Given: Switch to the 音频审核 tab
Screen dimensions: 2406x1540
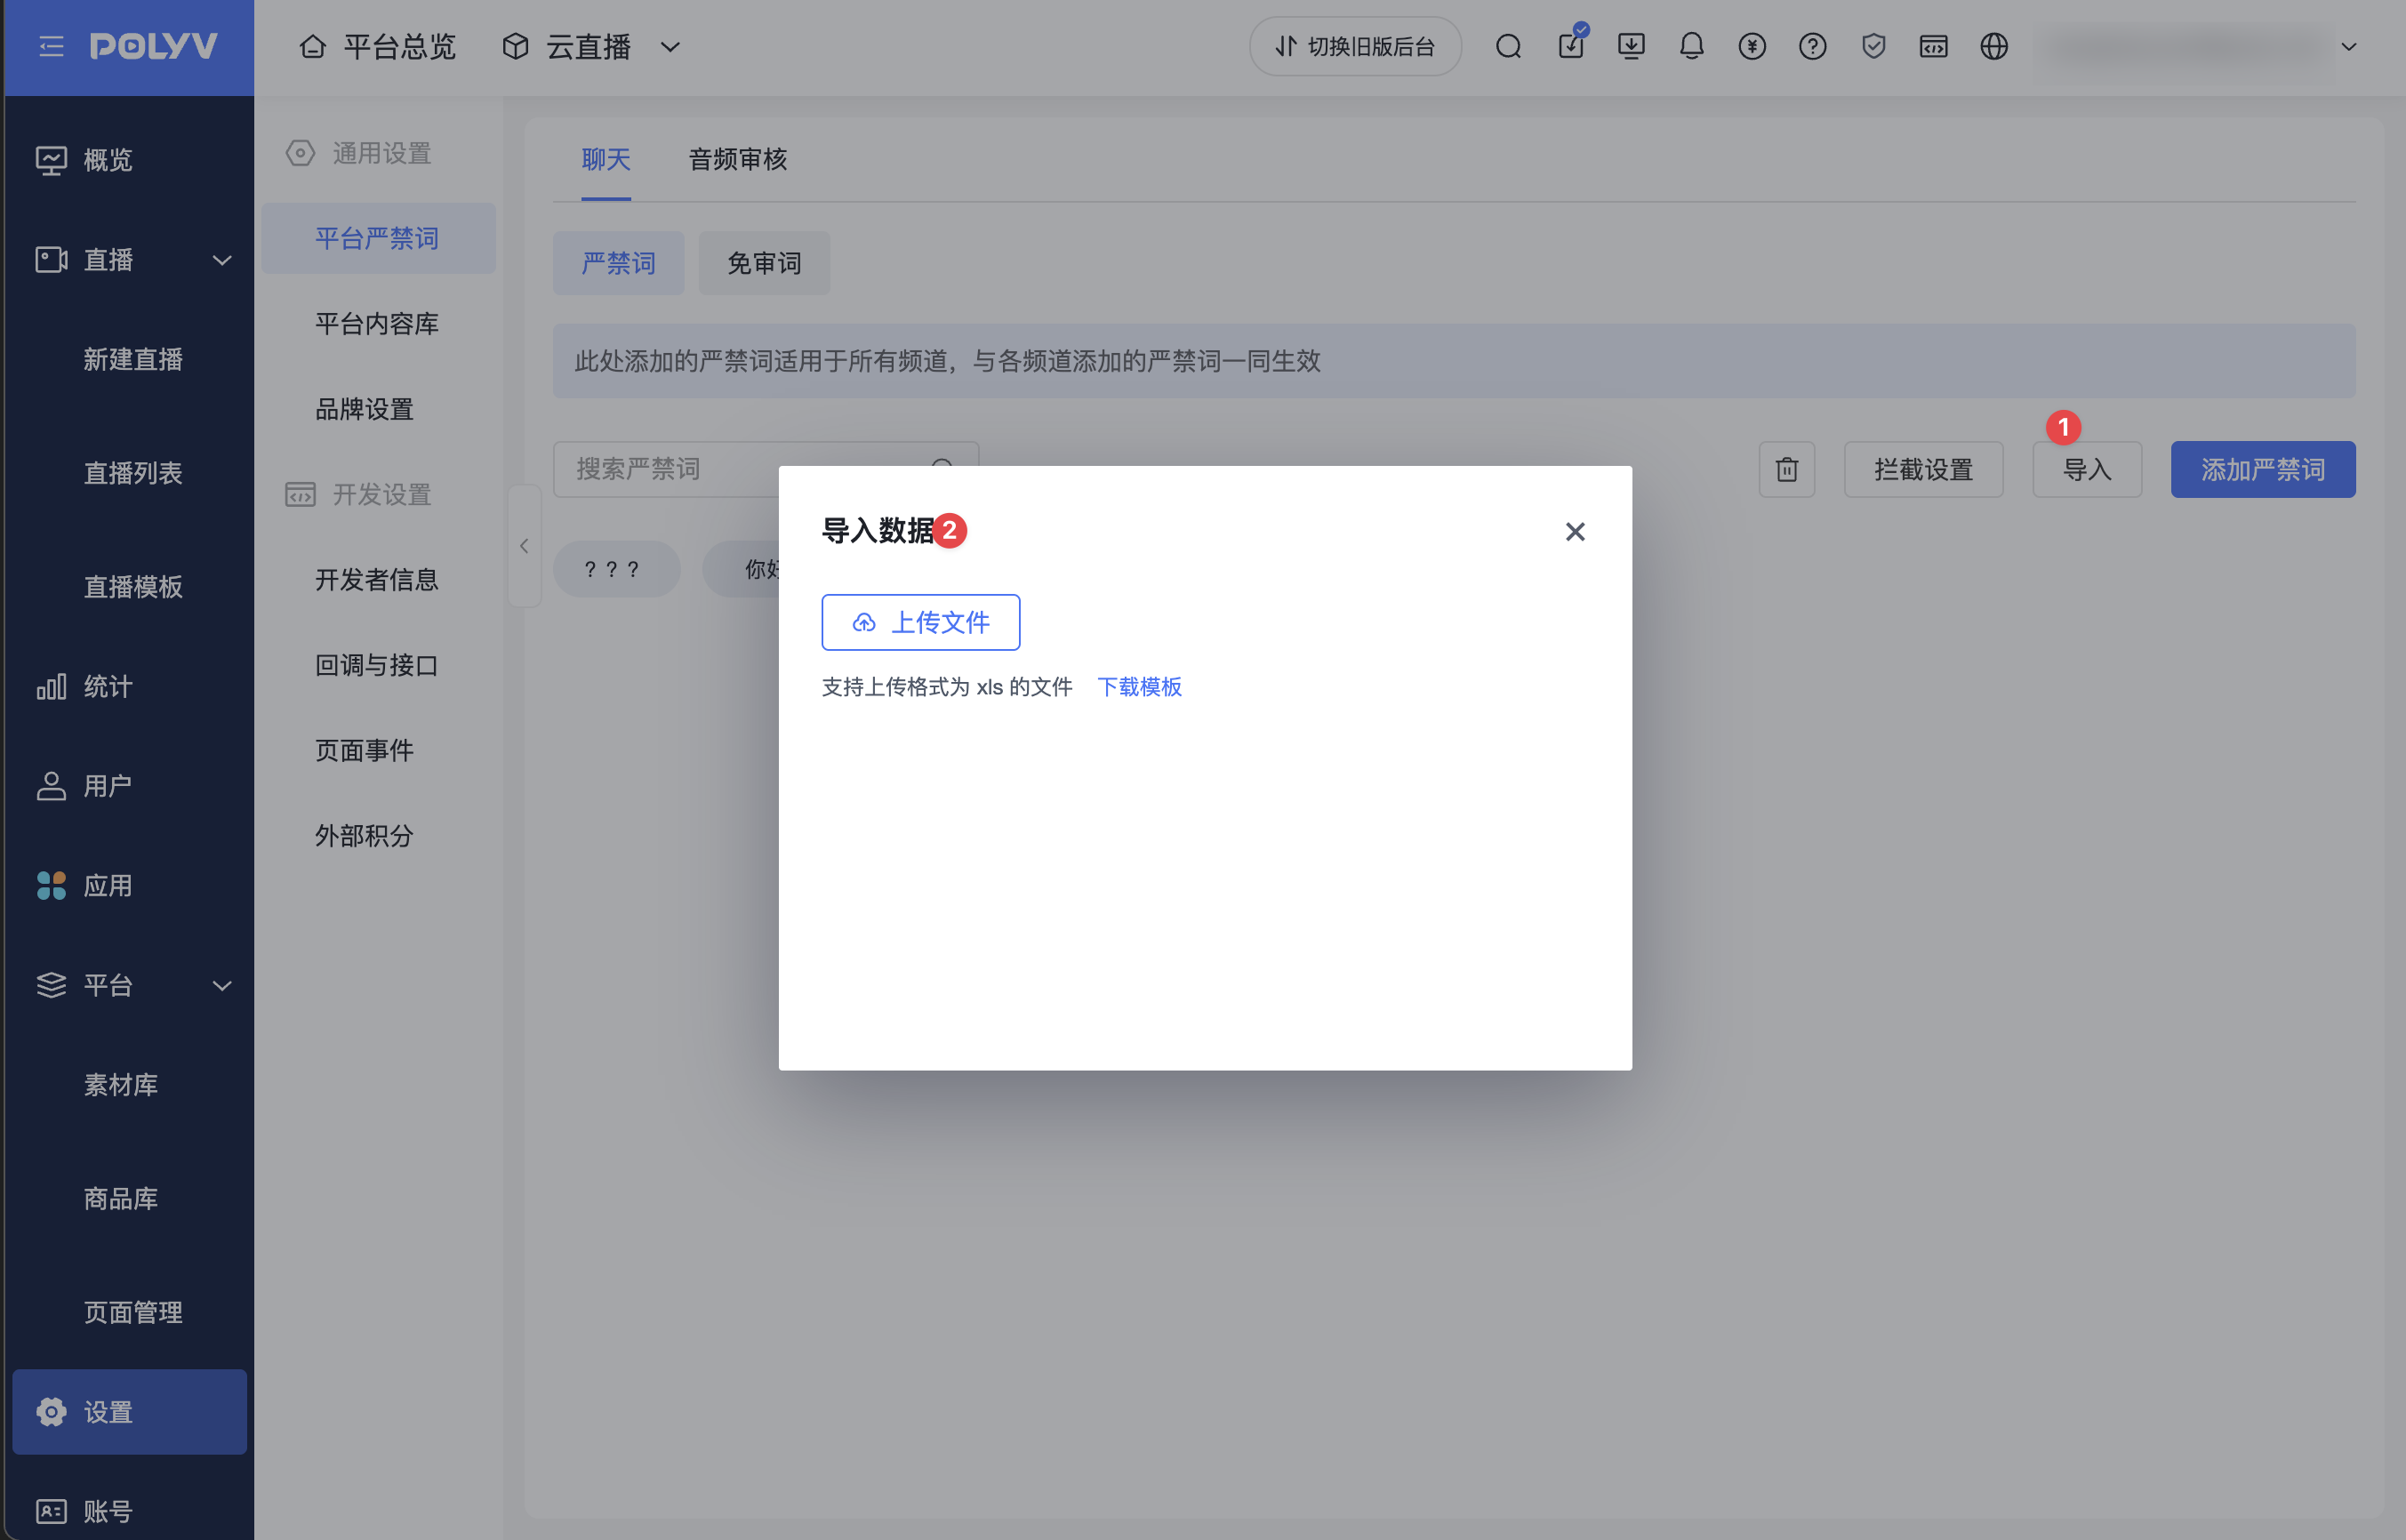Looking at the screenshot, I should (x=738, y=159).
